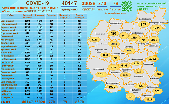Select the Виявлені випадки column header
This screenshot has height=104, width=169.
click(x=27, y=16)
